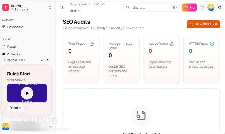Image resolution: width=225 pixels, height=134 pixels.
Task: Click the 'Meet Stravix' subtitle
Action: click(x=16, y=80)
